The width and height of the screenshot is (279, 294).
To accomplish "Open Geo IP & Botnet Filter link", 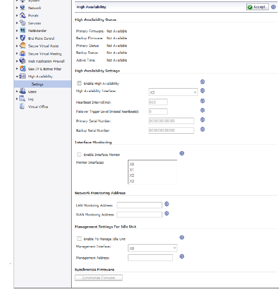I will [45, 69].
